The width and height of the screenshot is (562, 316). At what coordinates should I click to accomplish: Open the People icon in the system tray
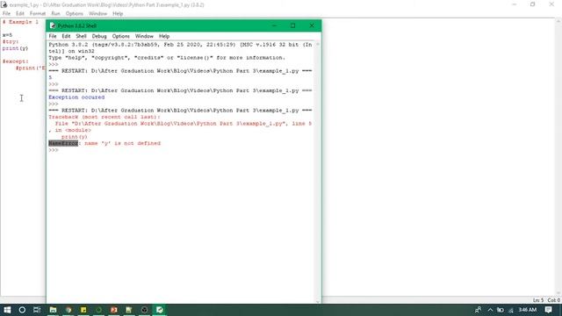click(x=478, y=310)
